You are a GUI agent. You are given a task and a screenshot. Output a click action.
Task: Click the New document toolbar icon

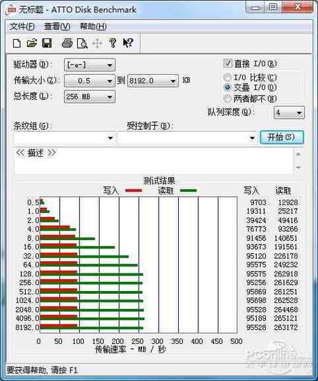17,43
